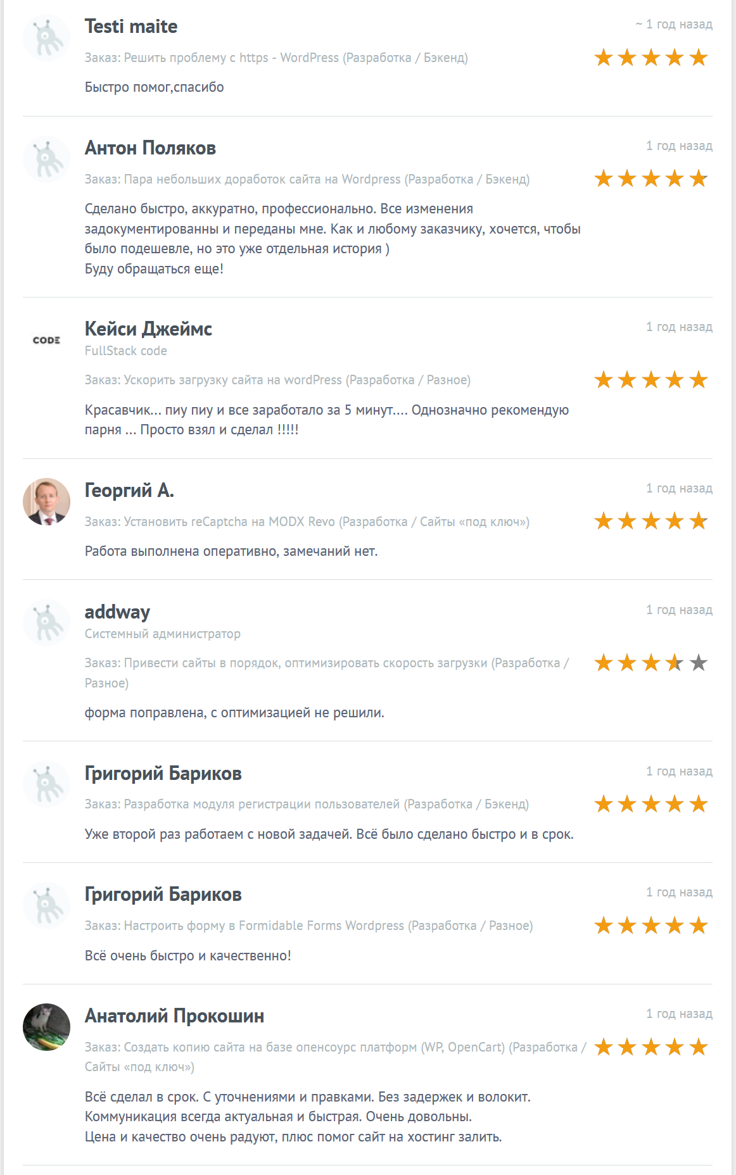Go to Кейси Джеймс's profile
This screenshot has height=1175, width=736.
pos(148,329)
